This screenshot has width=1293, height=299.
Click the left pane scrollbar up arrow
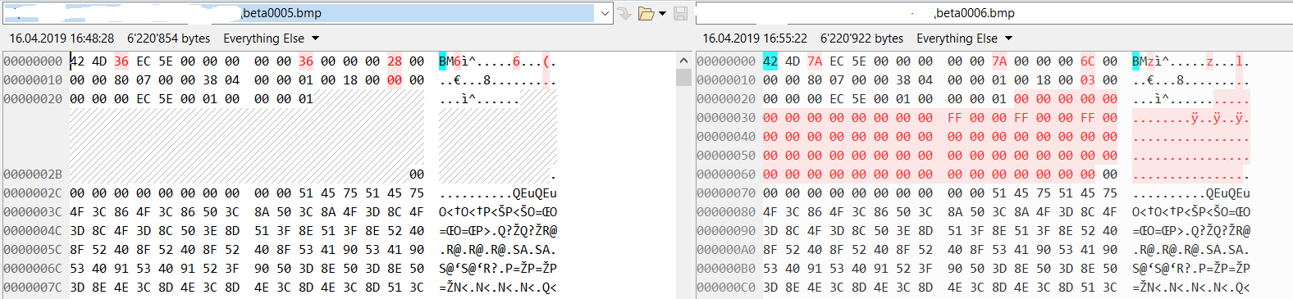pyautogui.click(x=683, y=61)
